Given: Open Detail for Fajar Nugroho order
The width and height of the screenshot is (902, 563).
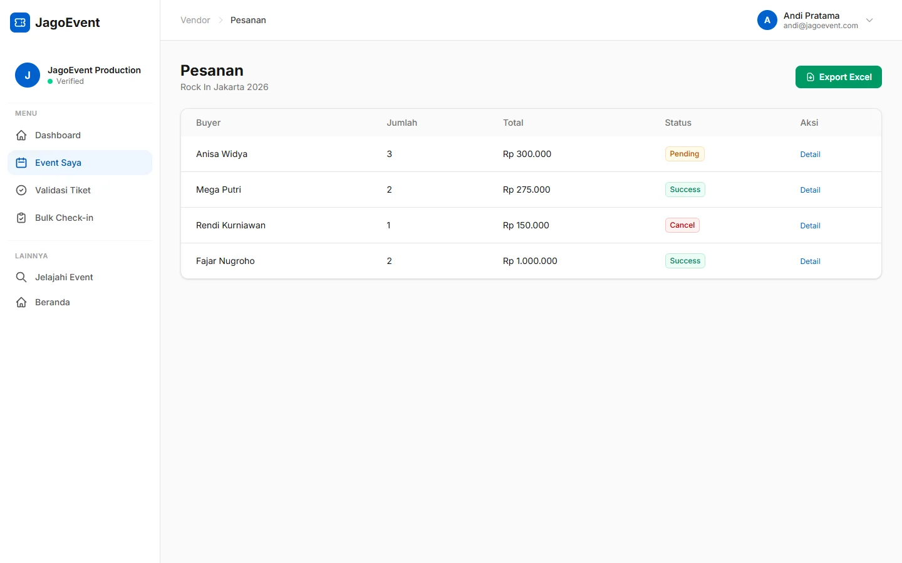Looking at the screenshot, I should coord(810,261).
